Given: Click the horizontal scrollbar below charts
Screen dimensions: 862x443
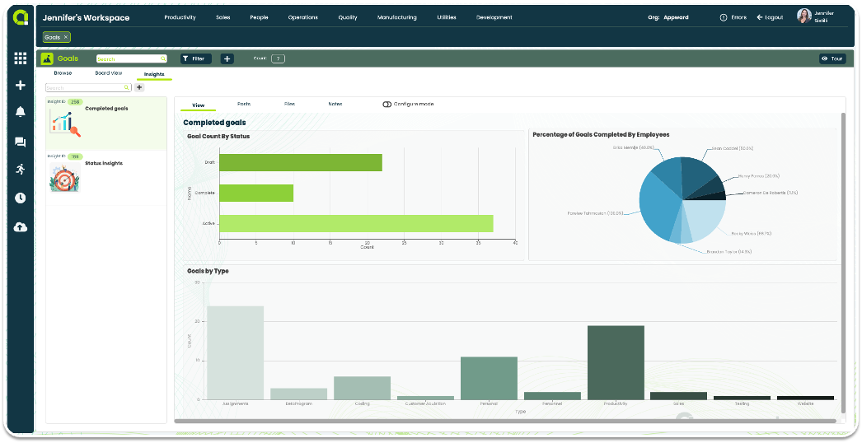Looking at the screenshot, I should pyautogui.click(x=505, y=421).
